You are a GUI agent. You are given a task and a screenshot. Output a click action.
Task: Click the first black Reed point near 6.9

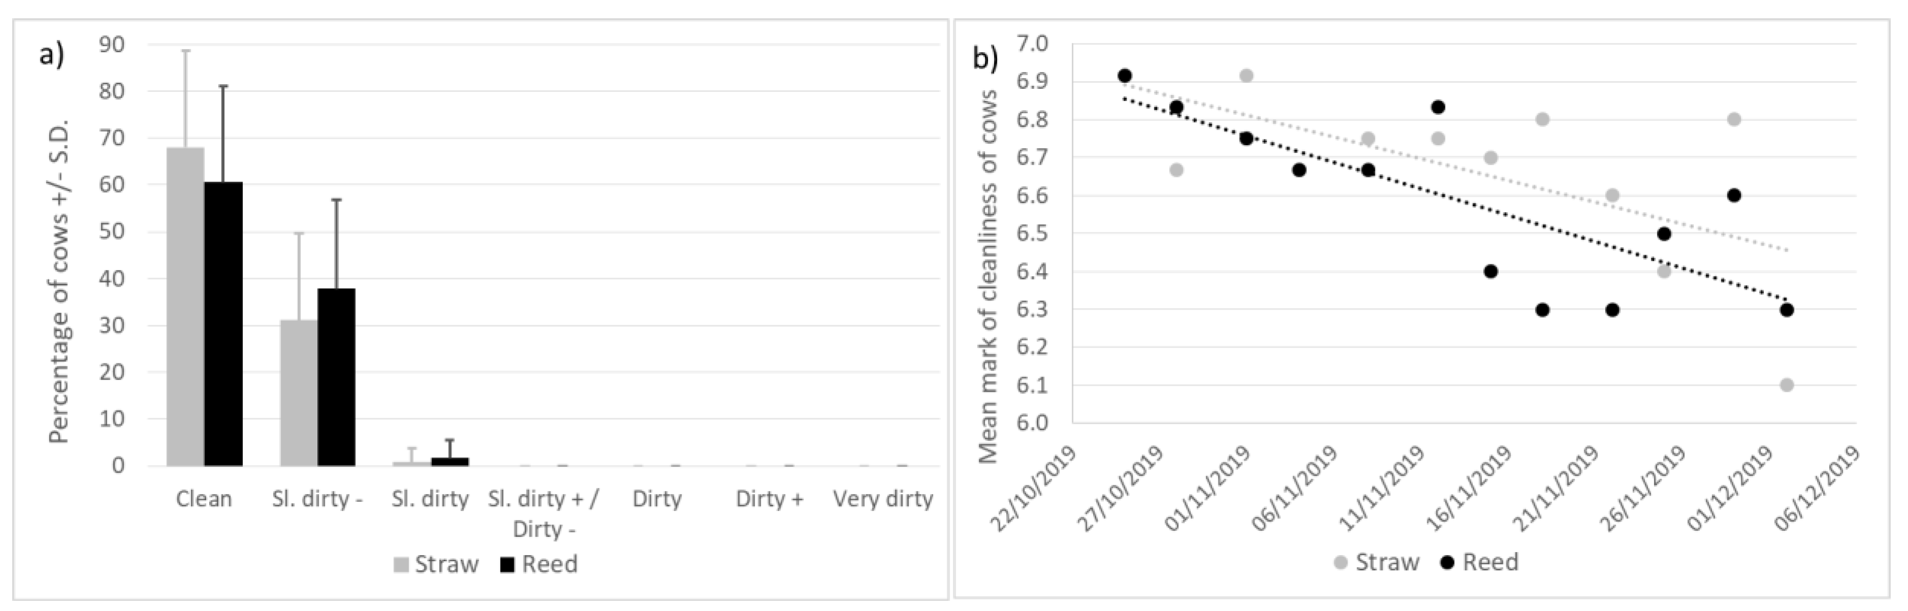[x=1125, y=76]
